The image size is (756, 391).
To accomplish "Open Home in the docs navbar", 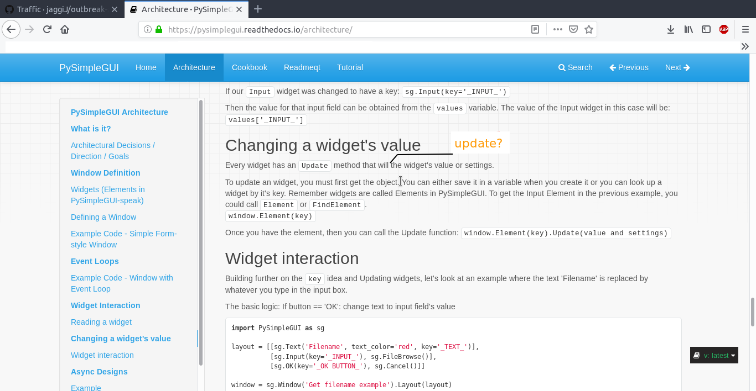I will click(x=146, y=67).
